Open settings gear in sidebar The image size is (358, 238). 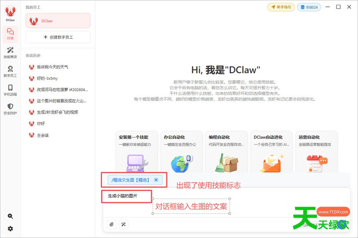pyautogui.click(x=10, y=229)
